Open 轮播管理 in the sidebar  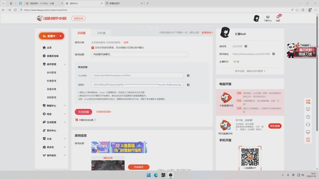point(51,81)
